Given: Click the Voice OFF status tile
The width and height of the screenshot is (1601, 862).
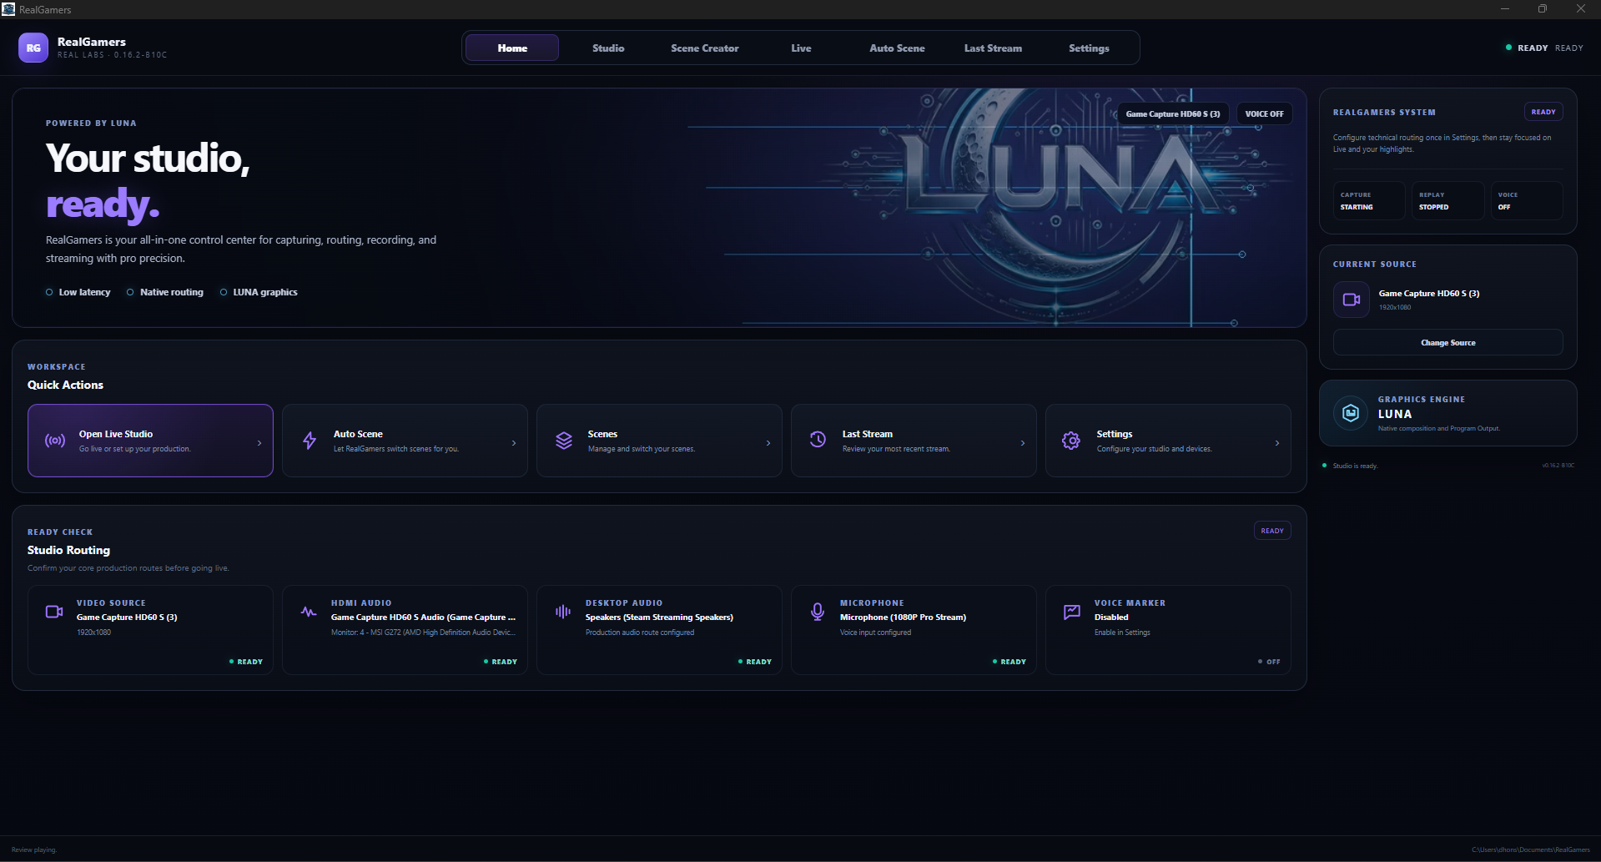Looking at the screenshot, I should (x=1527, y=200).
